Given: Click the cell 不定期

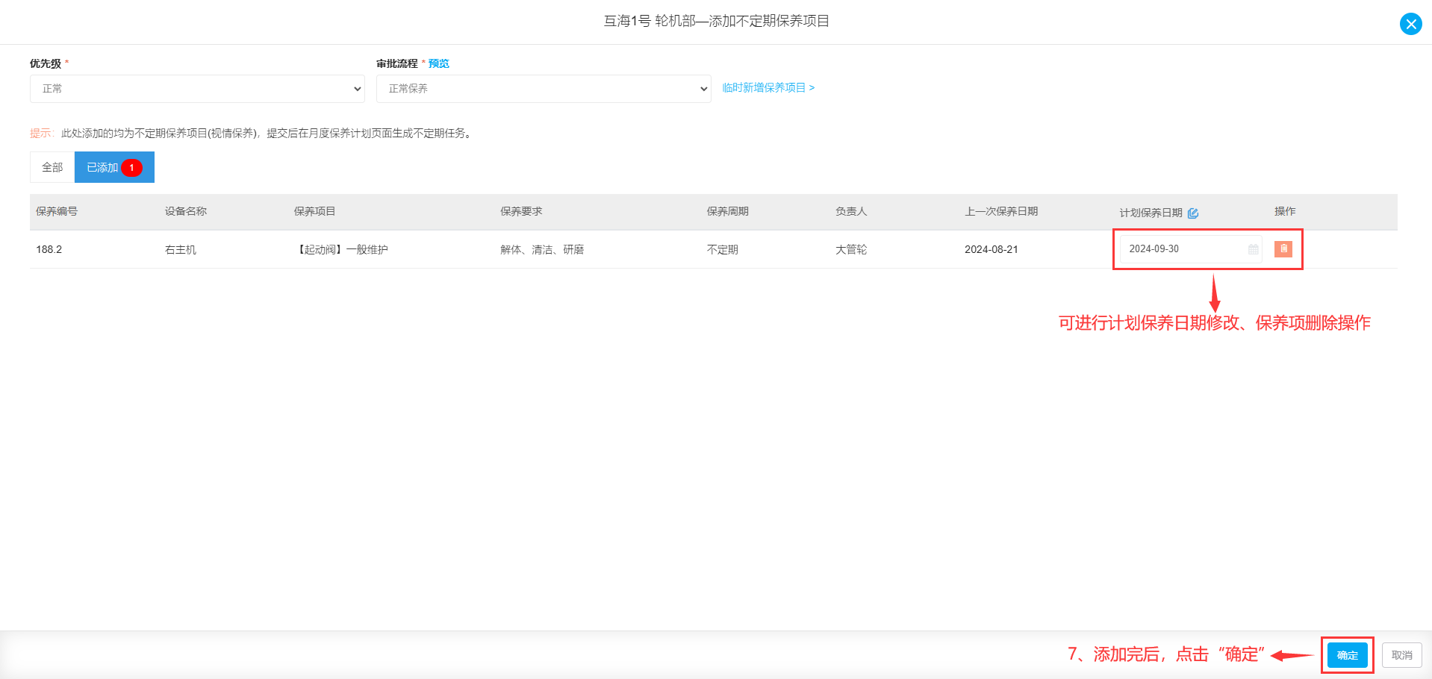Looking at the screenshot, I should tap(723, 249).
